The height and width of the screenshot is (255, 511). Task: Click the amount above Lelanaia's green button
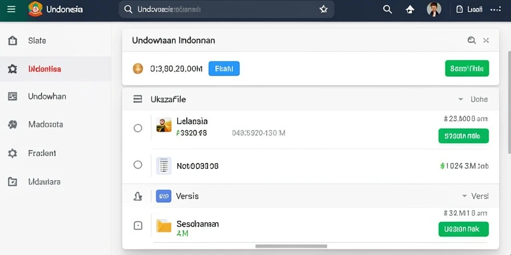click(466, 119)
